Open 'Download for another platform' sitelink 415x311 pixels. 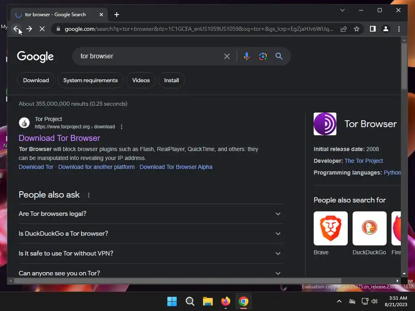(96, 167)
